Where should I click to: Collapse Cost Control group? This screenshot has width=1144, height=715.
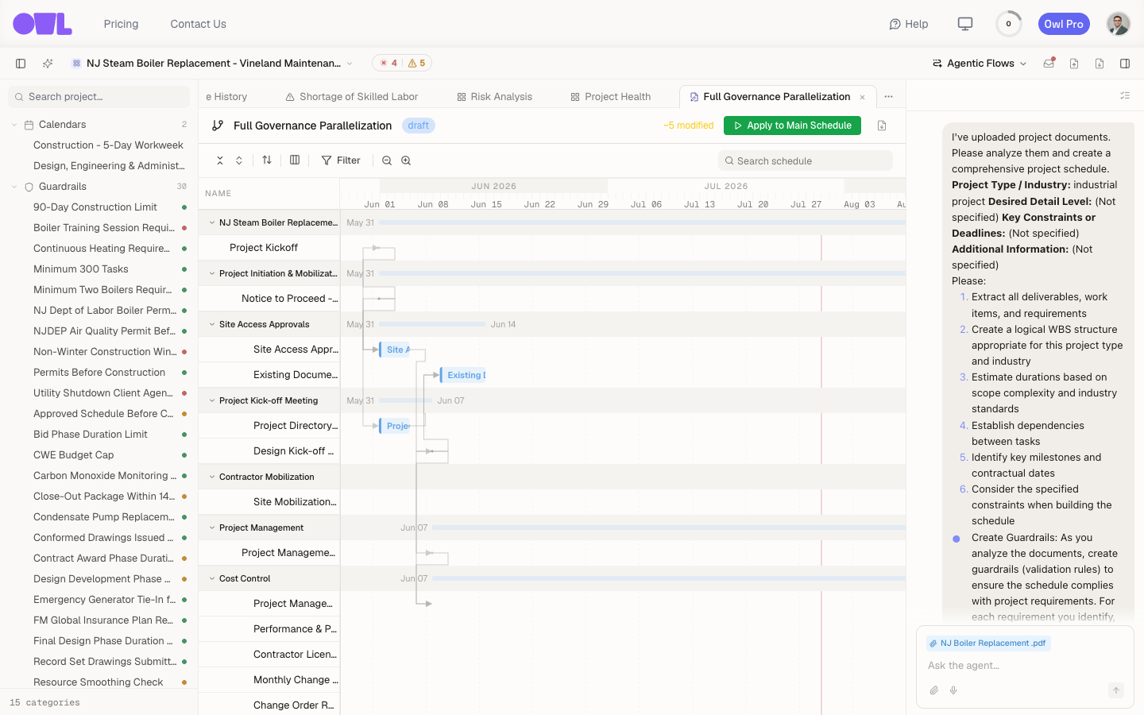[x=212, y=578]
